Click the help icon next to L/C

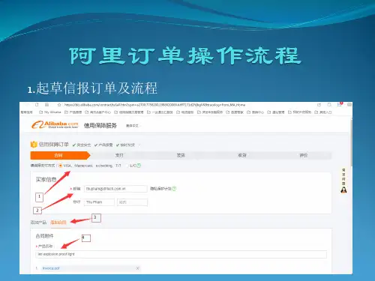pos(139,166)
